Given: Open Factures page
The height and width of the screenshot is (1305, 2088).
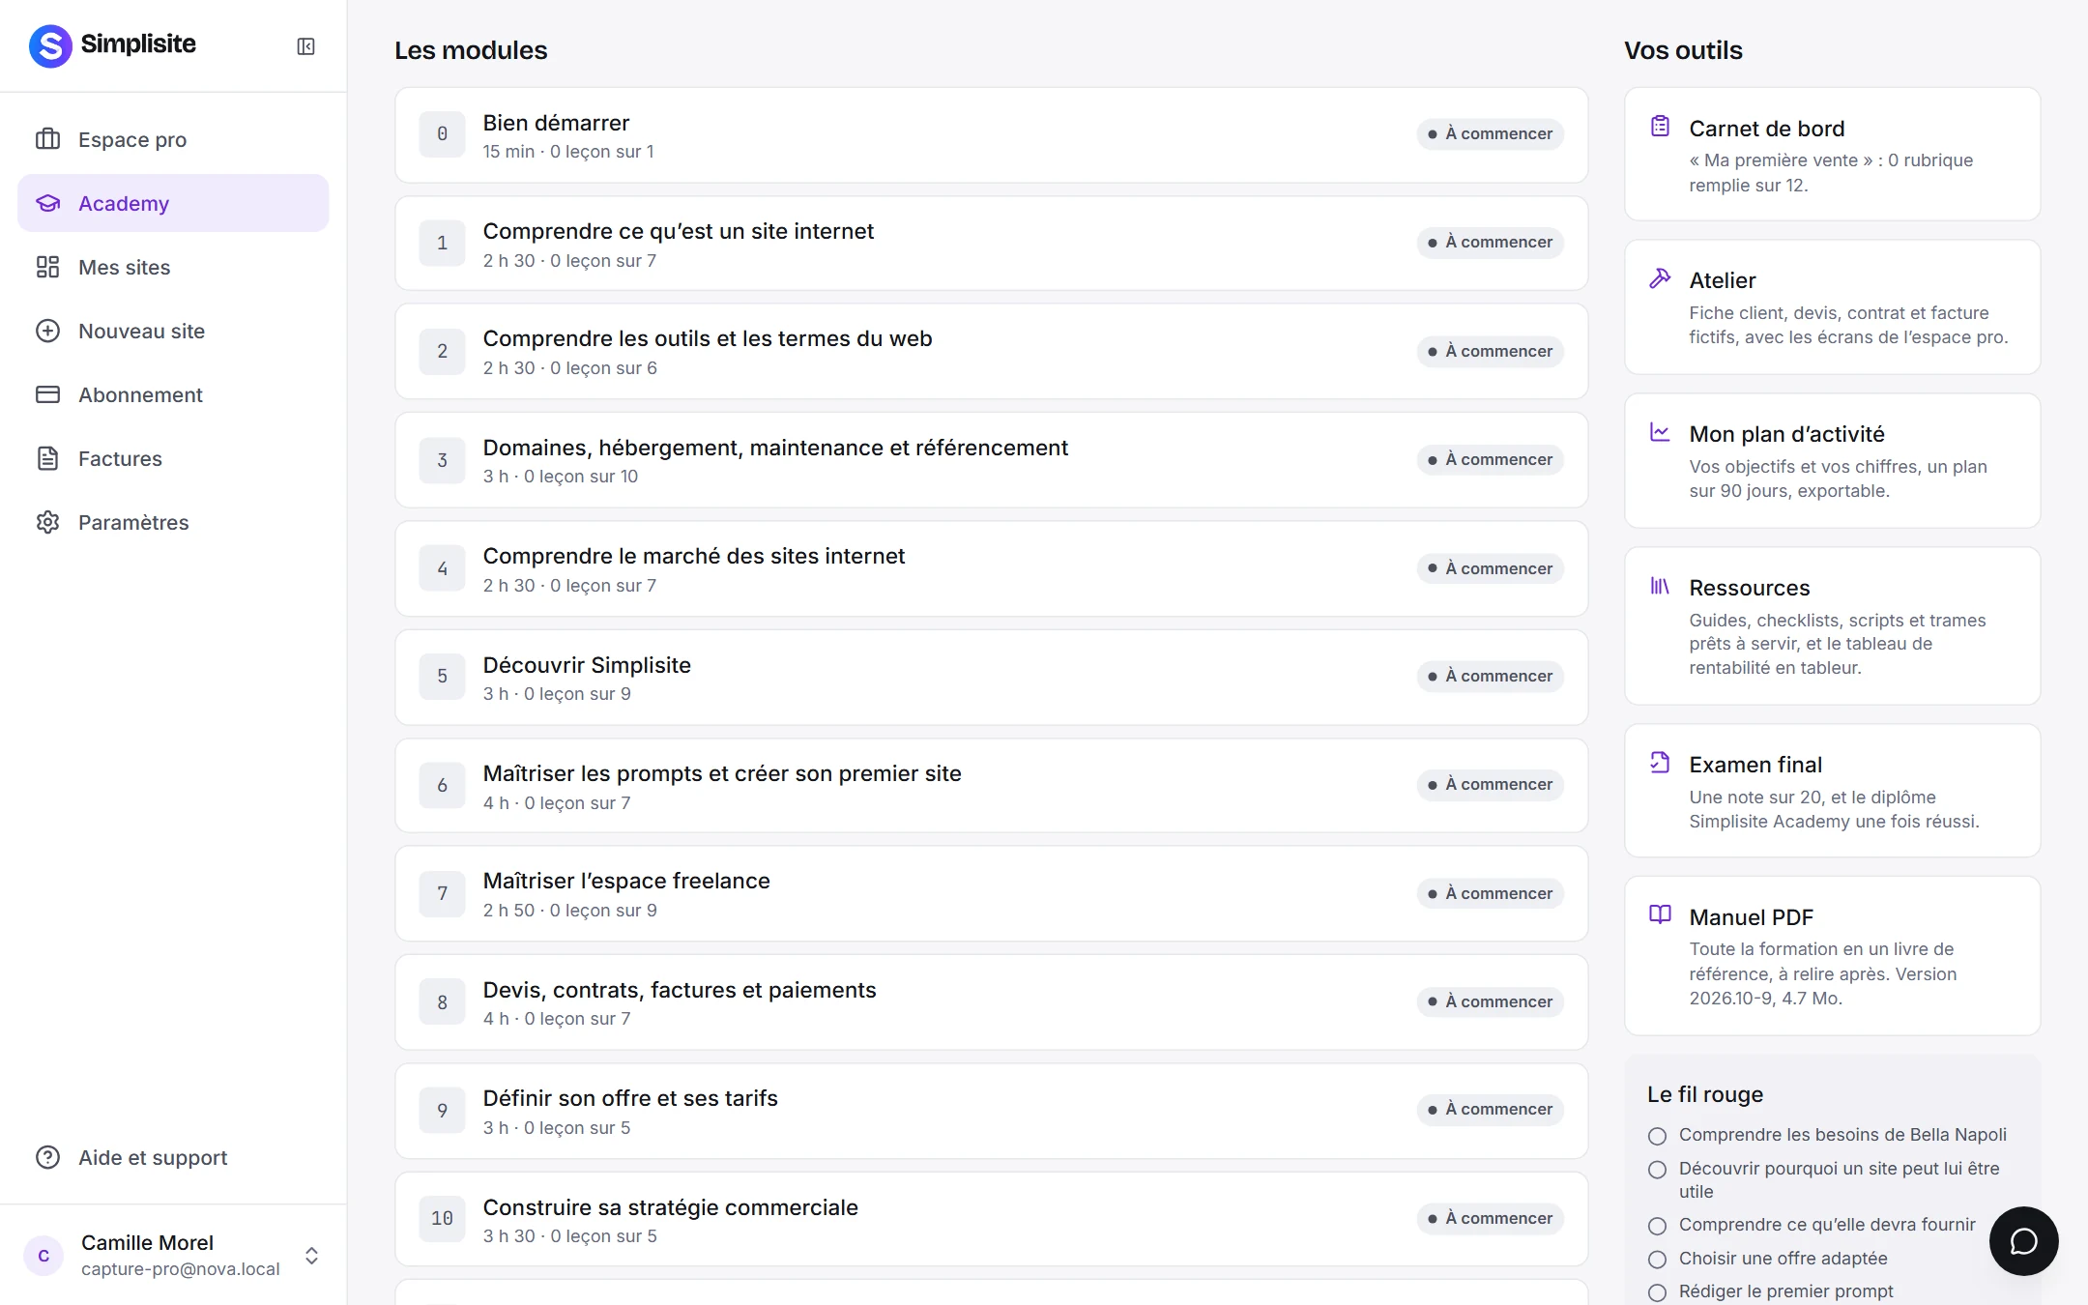Looking at the screenshot, I should [x=173, y=458].
